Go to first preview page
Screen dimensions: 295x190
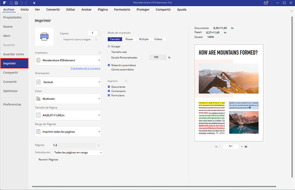(216, 147)
